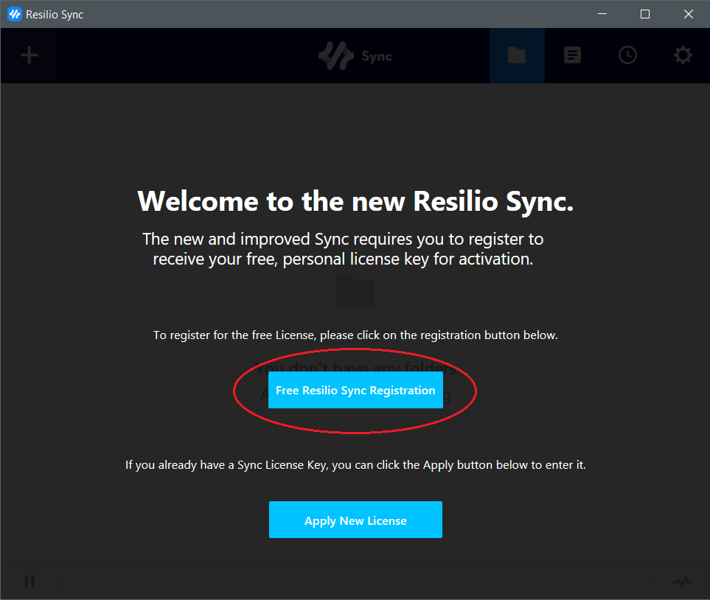This screenshot has width=710, height=600.
Task: Open the history clock icon
Action: (x=627, y=55)
